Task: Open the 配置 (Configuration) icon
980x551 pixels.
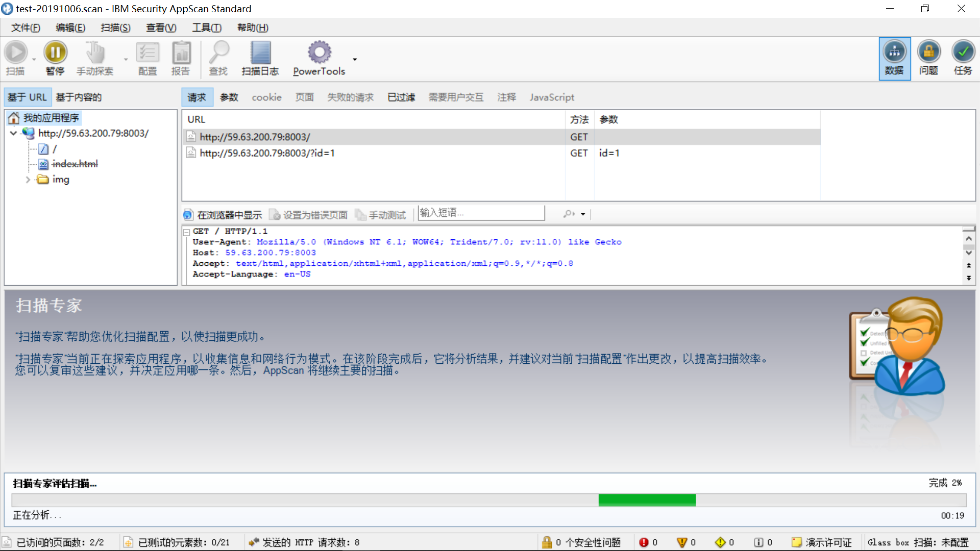Action: (148, 58)
